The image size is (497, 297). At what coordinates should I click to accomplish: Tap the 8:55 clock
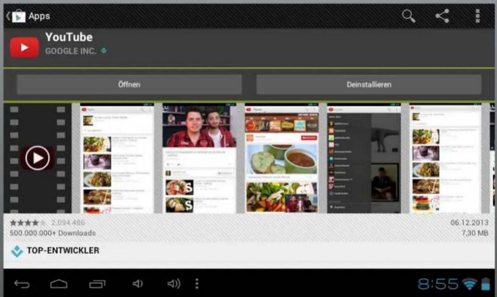[438, 284]
